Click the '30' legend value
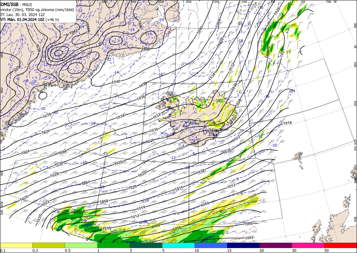Image resolution: width=357 pixels, height=253 pixels. point(294,251)
